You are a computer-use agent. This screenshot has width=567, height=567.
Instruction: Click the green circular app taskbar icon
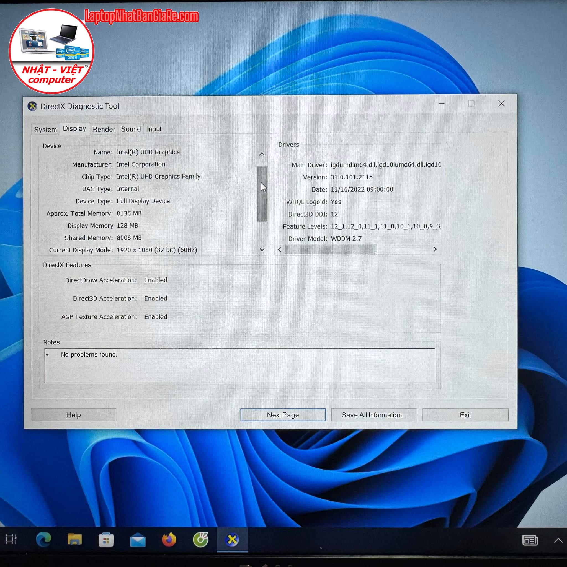tap(201, 539)
